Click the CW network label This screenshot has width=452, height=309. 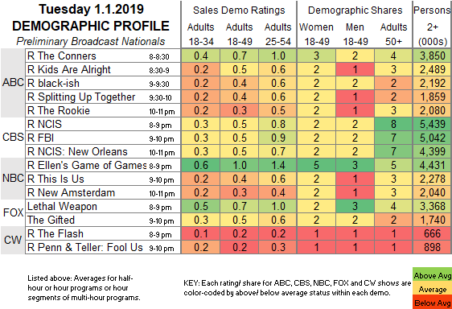[13, 240]
